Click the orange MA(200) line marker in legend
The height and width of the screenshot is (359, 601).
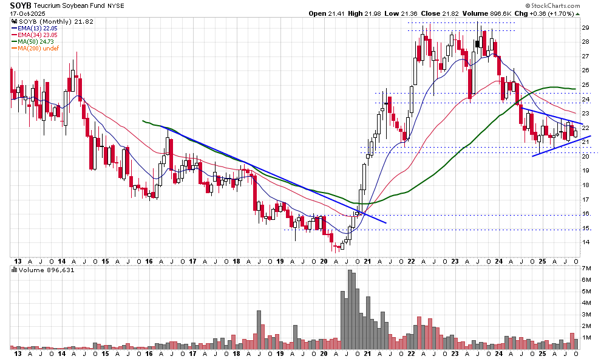coord(15,49)
